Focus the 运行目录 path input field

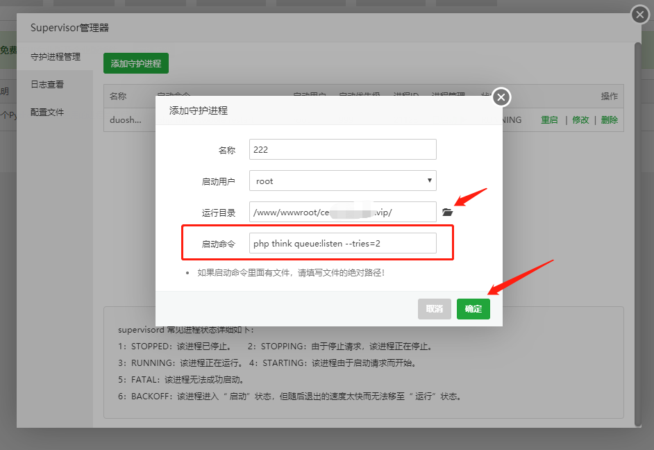pos(343,212)
